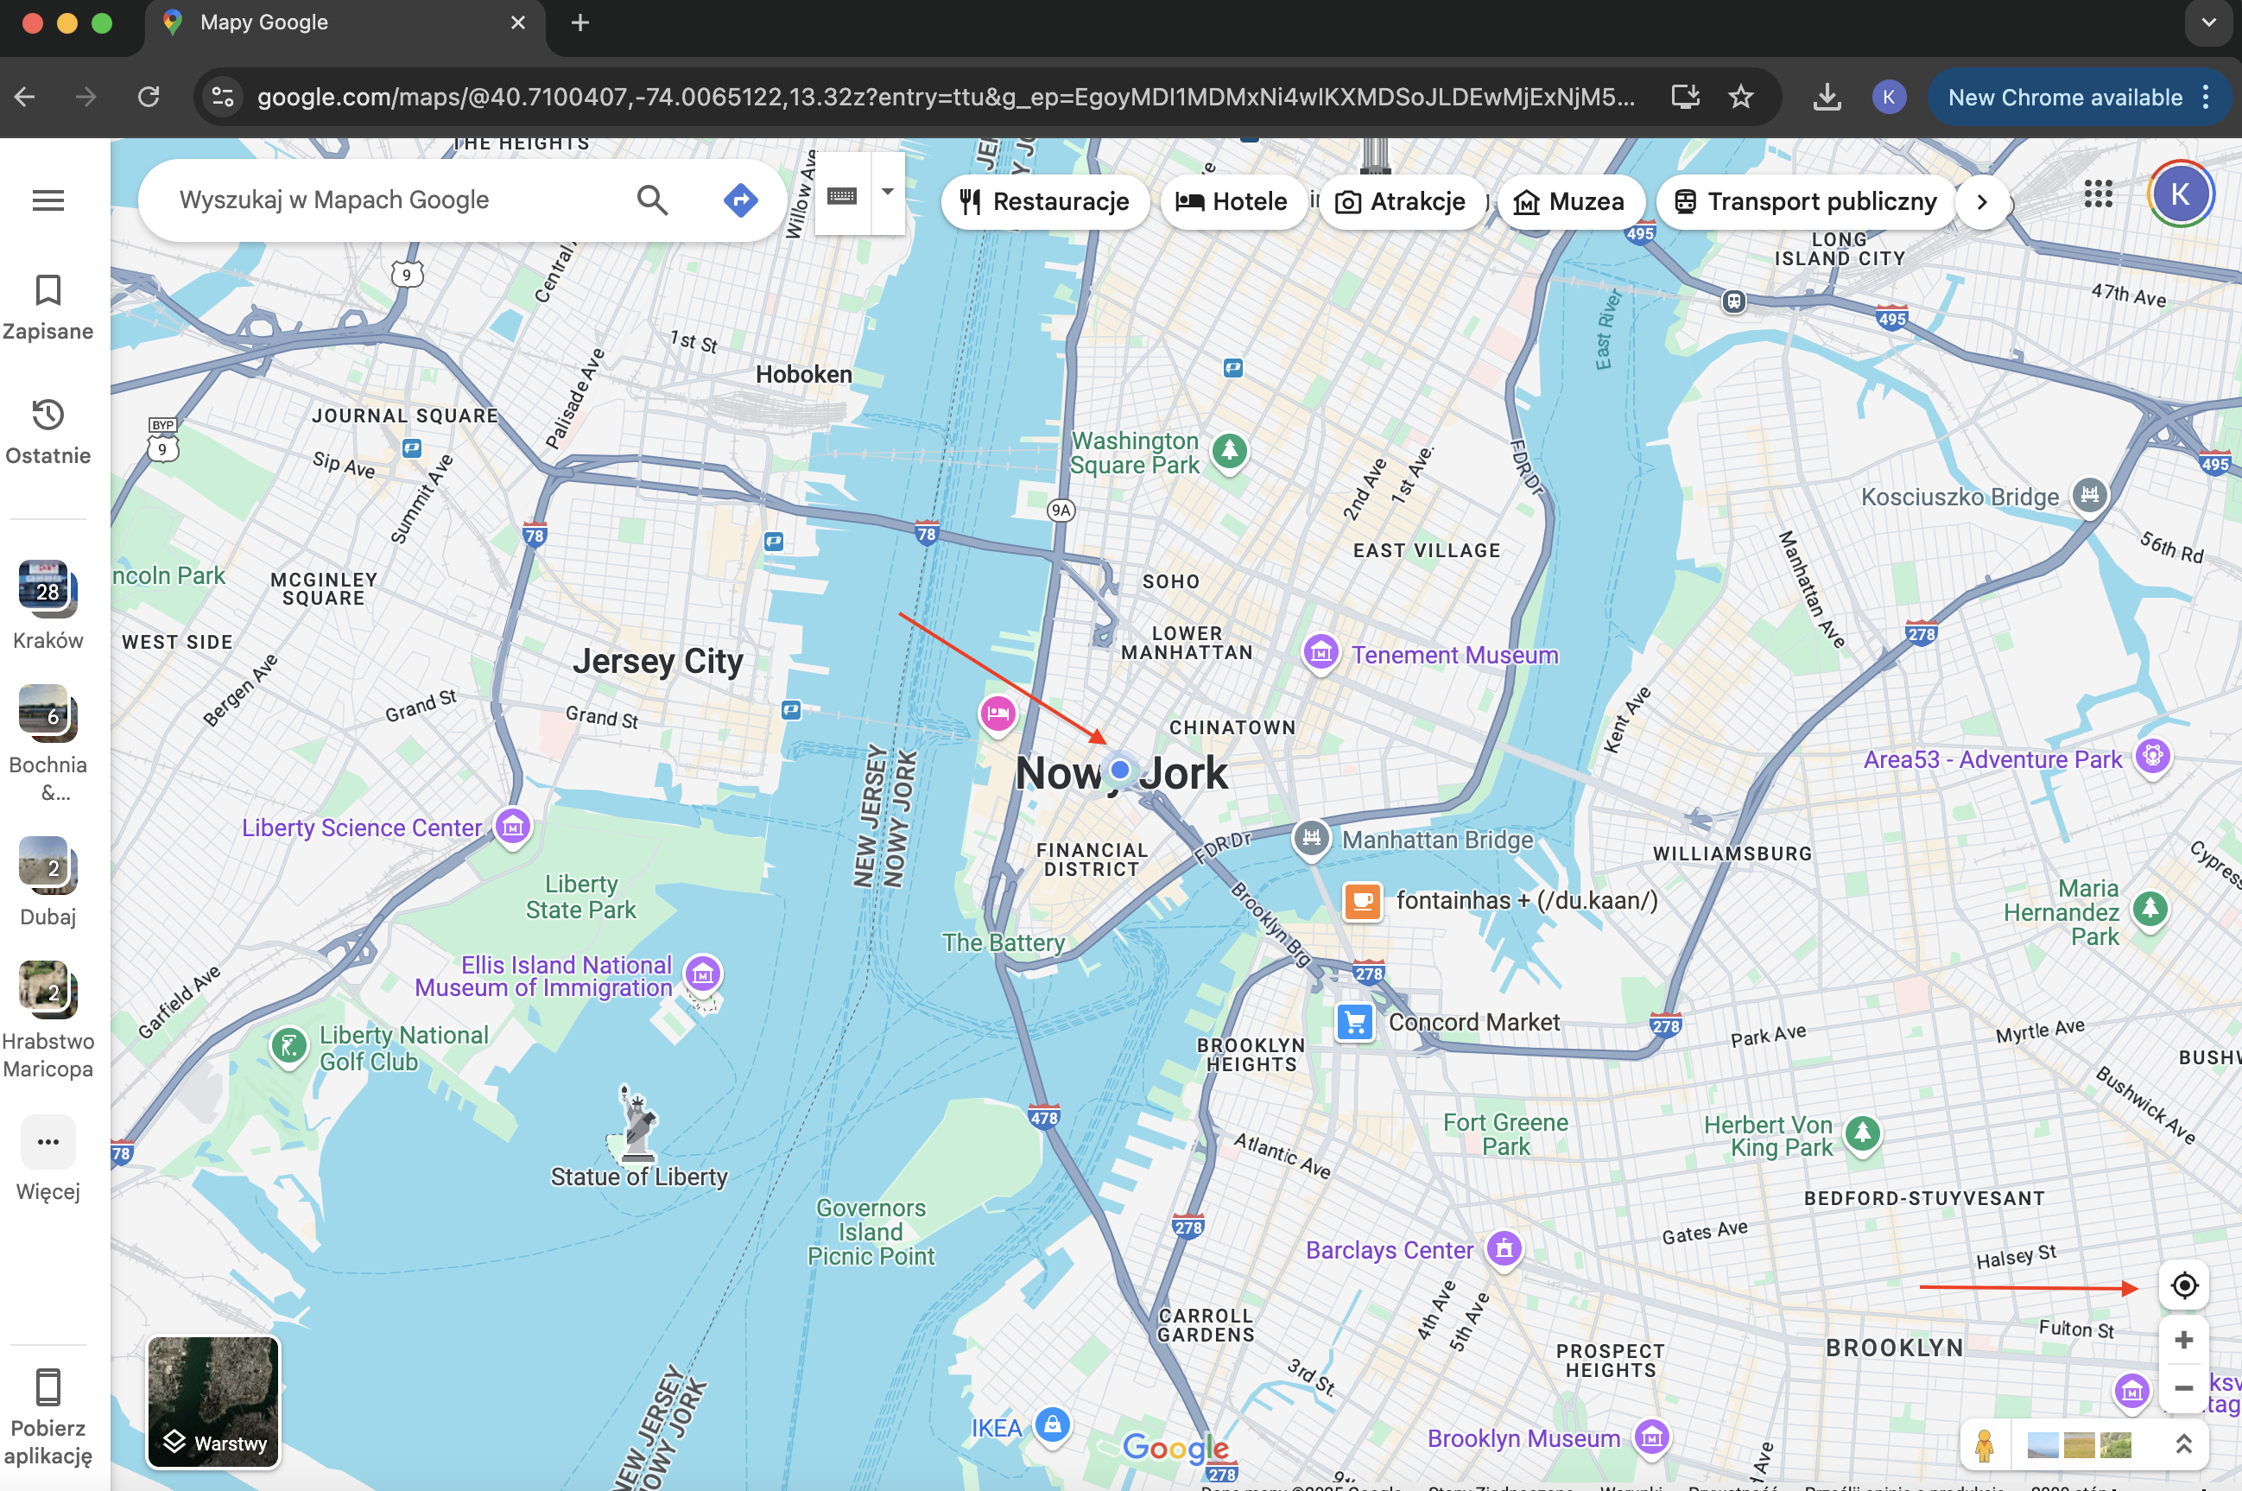The height and width of the screenshot is (1491, 2242).
Task: Open the Kraków recent search item
Action: pos(47,605)
